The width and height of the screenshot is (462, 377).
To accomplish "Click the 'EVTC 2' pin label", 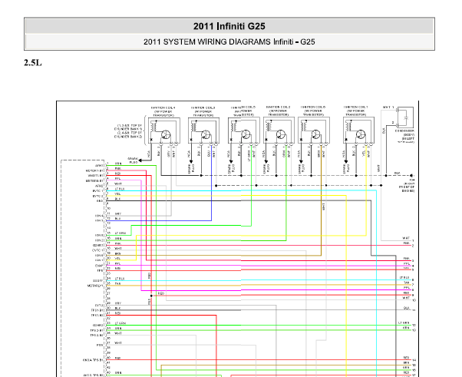I will coord(98,196).
